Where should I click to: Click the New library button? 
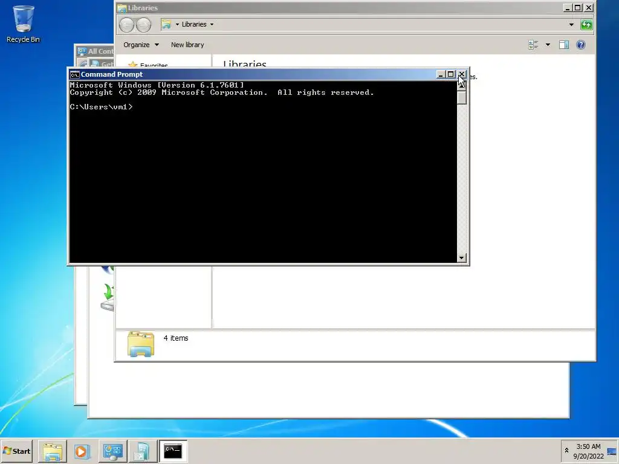187,45
